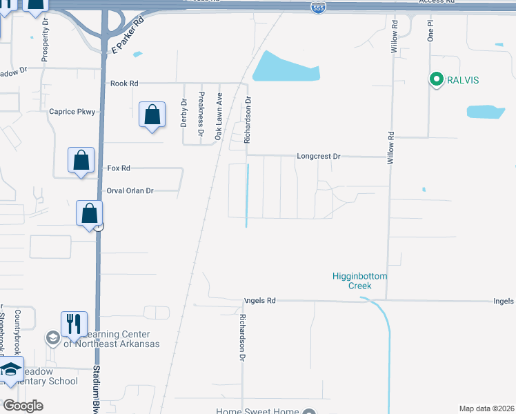
Task: Open the RALVIS green place pin
Action: [437, 80]
